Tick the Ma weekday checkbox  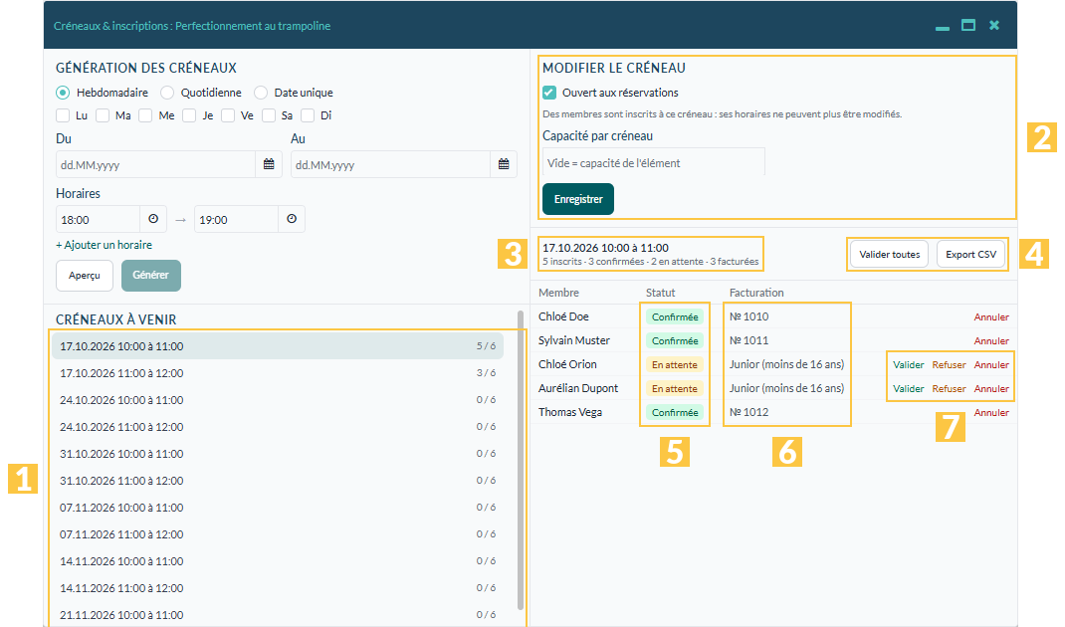tap(103, 115)
